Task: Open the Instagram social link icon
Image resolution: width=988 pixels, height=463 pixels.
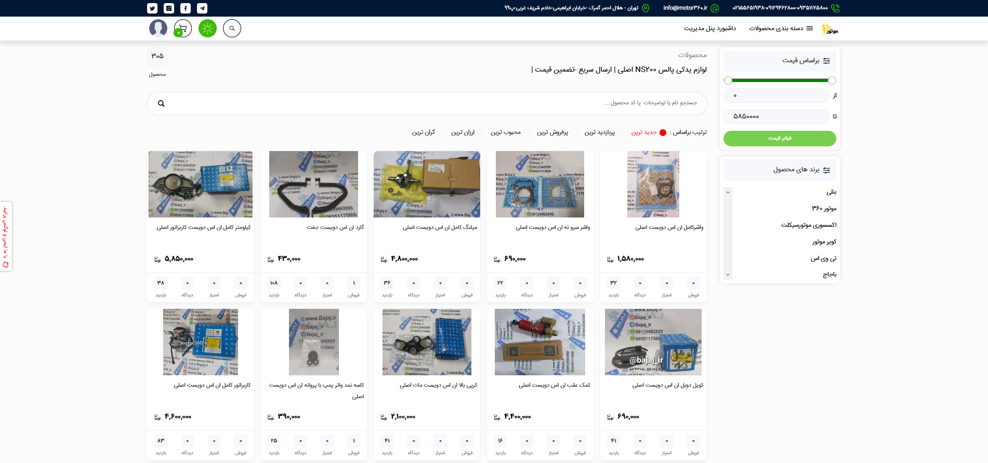Action: click(169, 8)
